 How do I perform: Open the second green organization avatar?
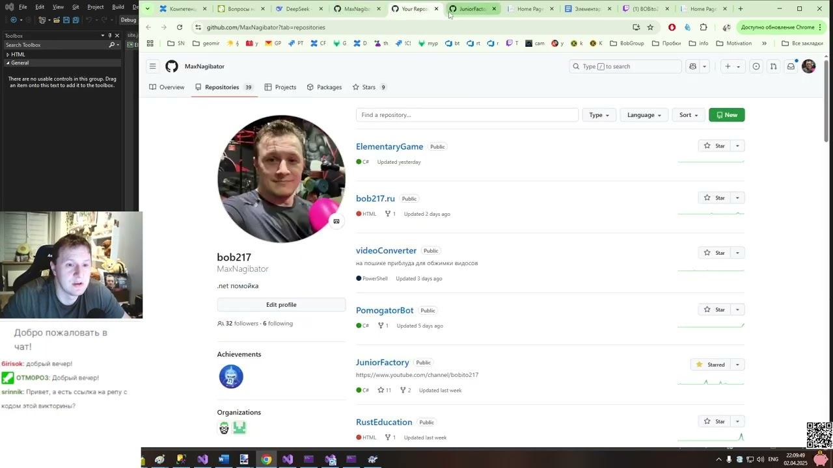[239, 428]
